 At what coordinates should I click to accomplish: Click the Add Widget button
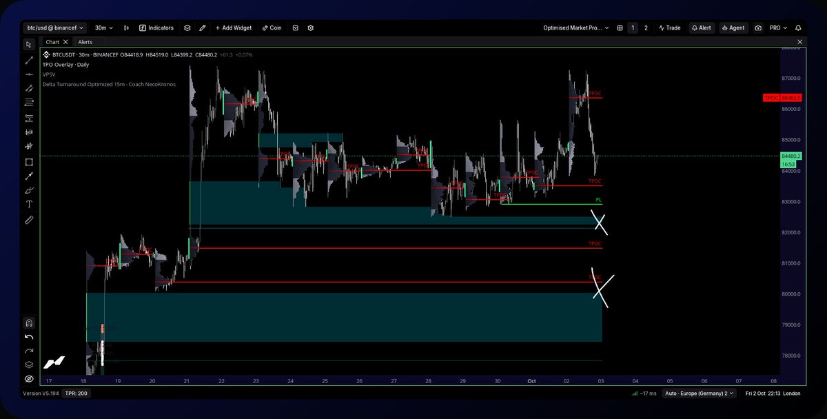point(234,28)
